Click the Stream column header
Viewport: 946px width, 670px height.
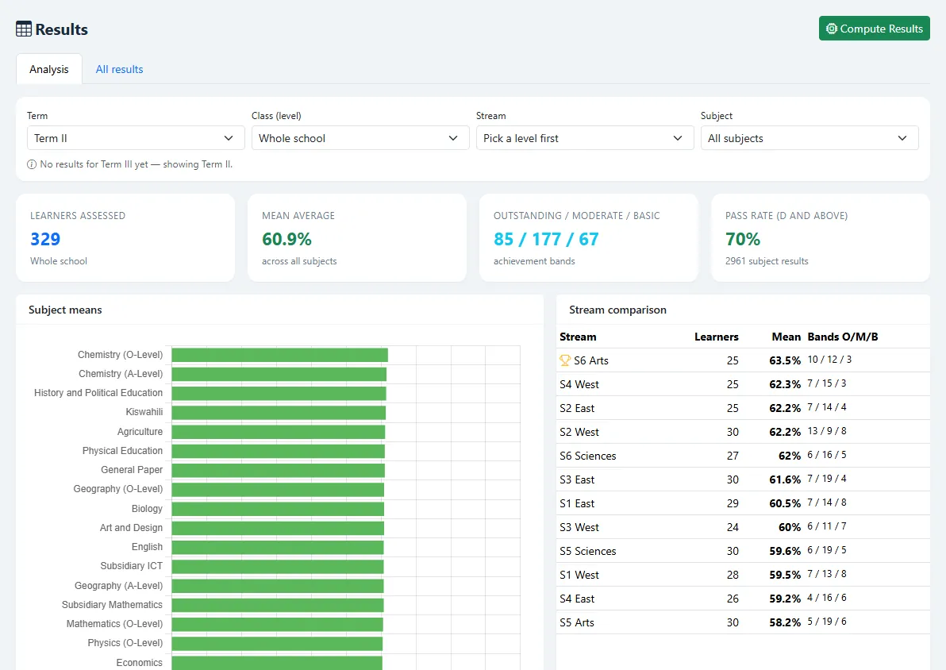578,337
